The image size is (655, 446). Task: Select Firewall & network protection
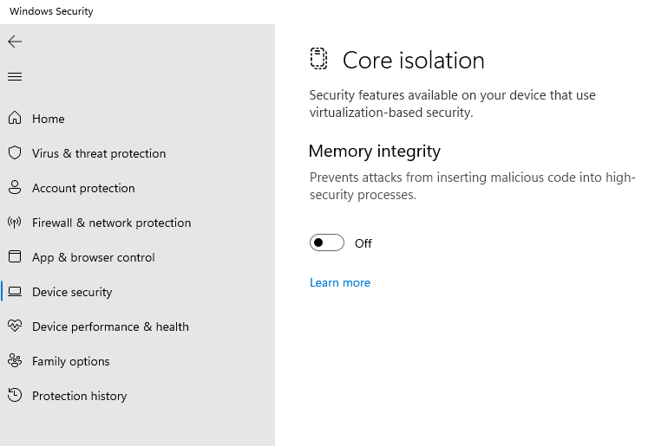(111, 223)
